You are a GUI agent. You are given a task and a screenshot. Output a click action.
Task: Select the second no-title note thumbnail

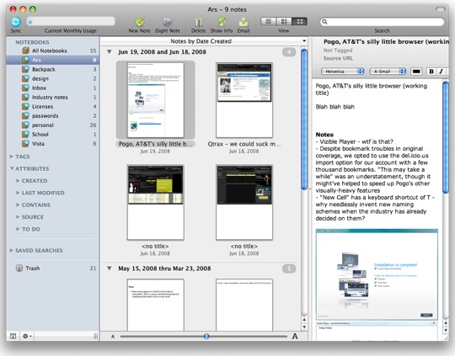[244, 202]
